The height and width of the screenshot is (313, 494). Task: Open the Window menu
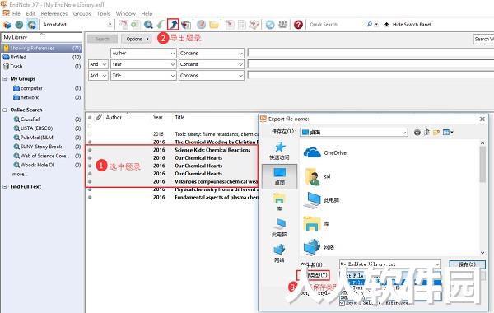[x=126, y=13]
